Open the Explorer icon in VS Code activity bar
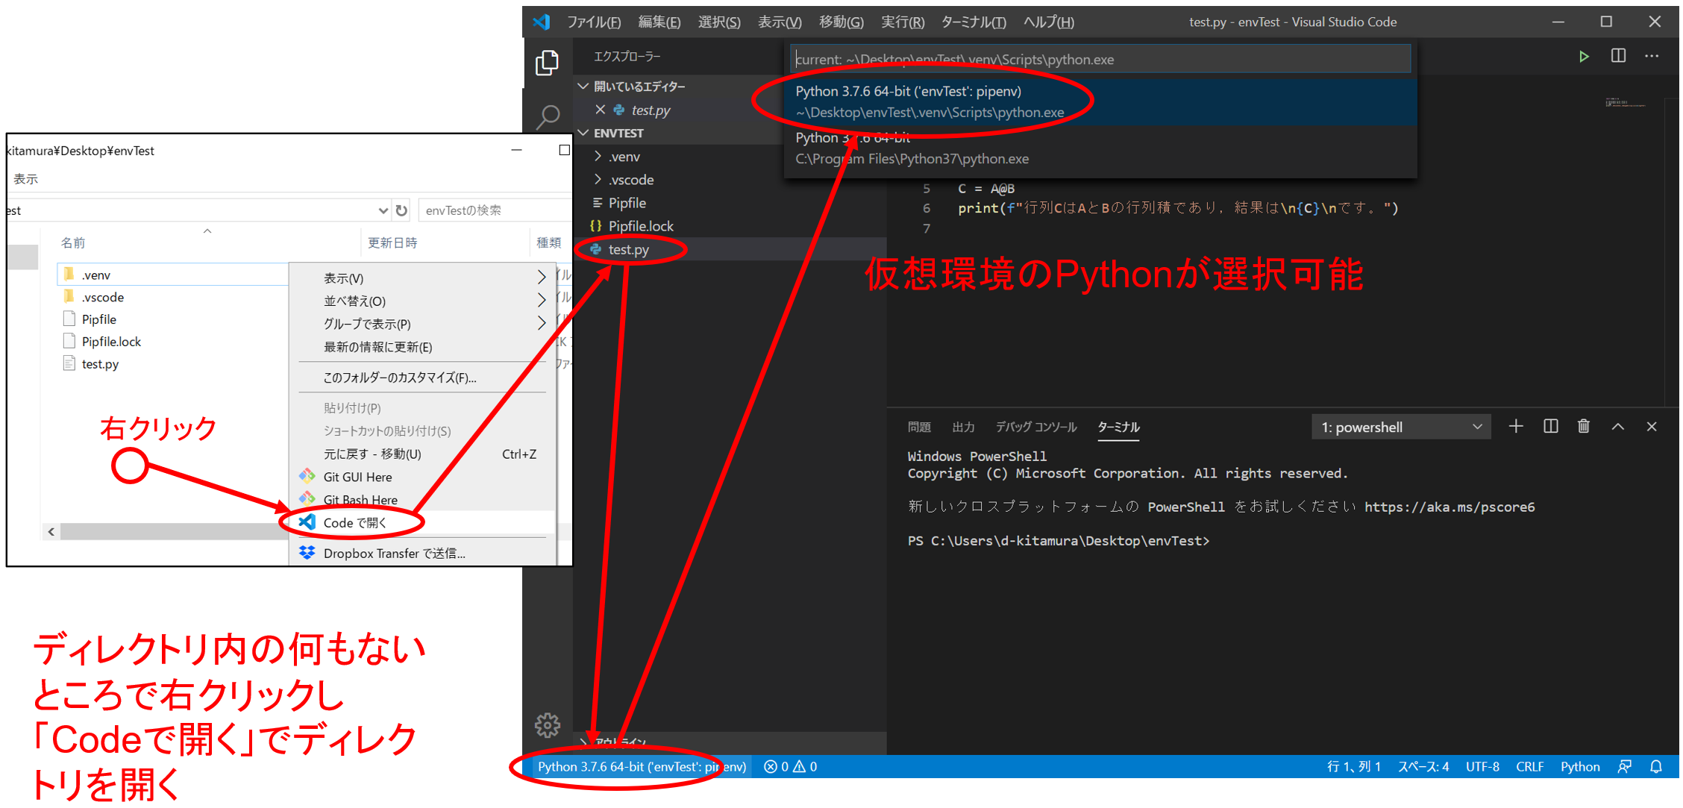 (547, 63)
